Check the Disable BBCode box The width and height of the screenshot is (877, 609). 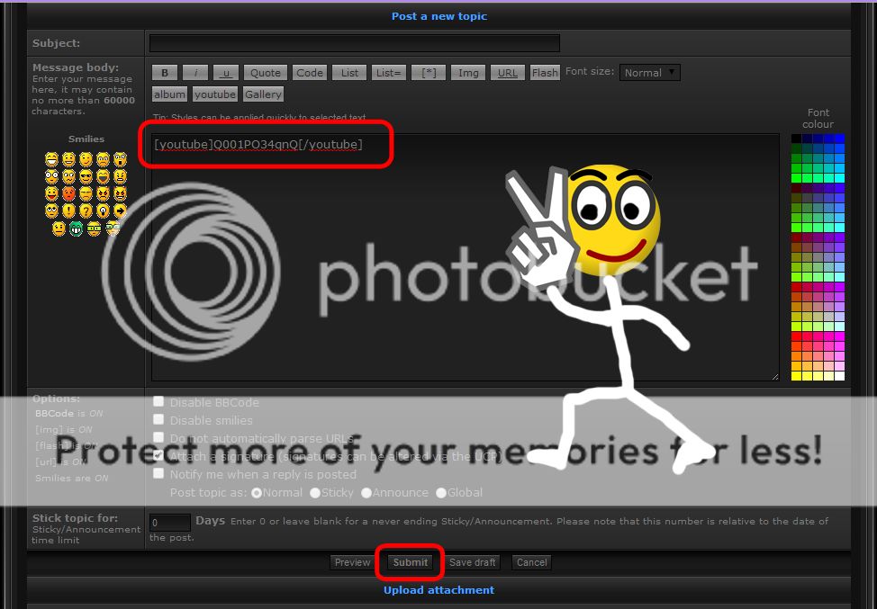tap(158, 402)
